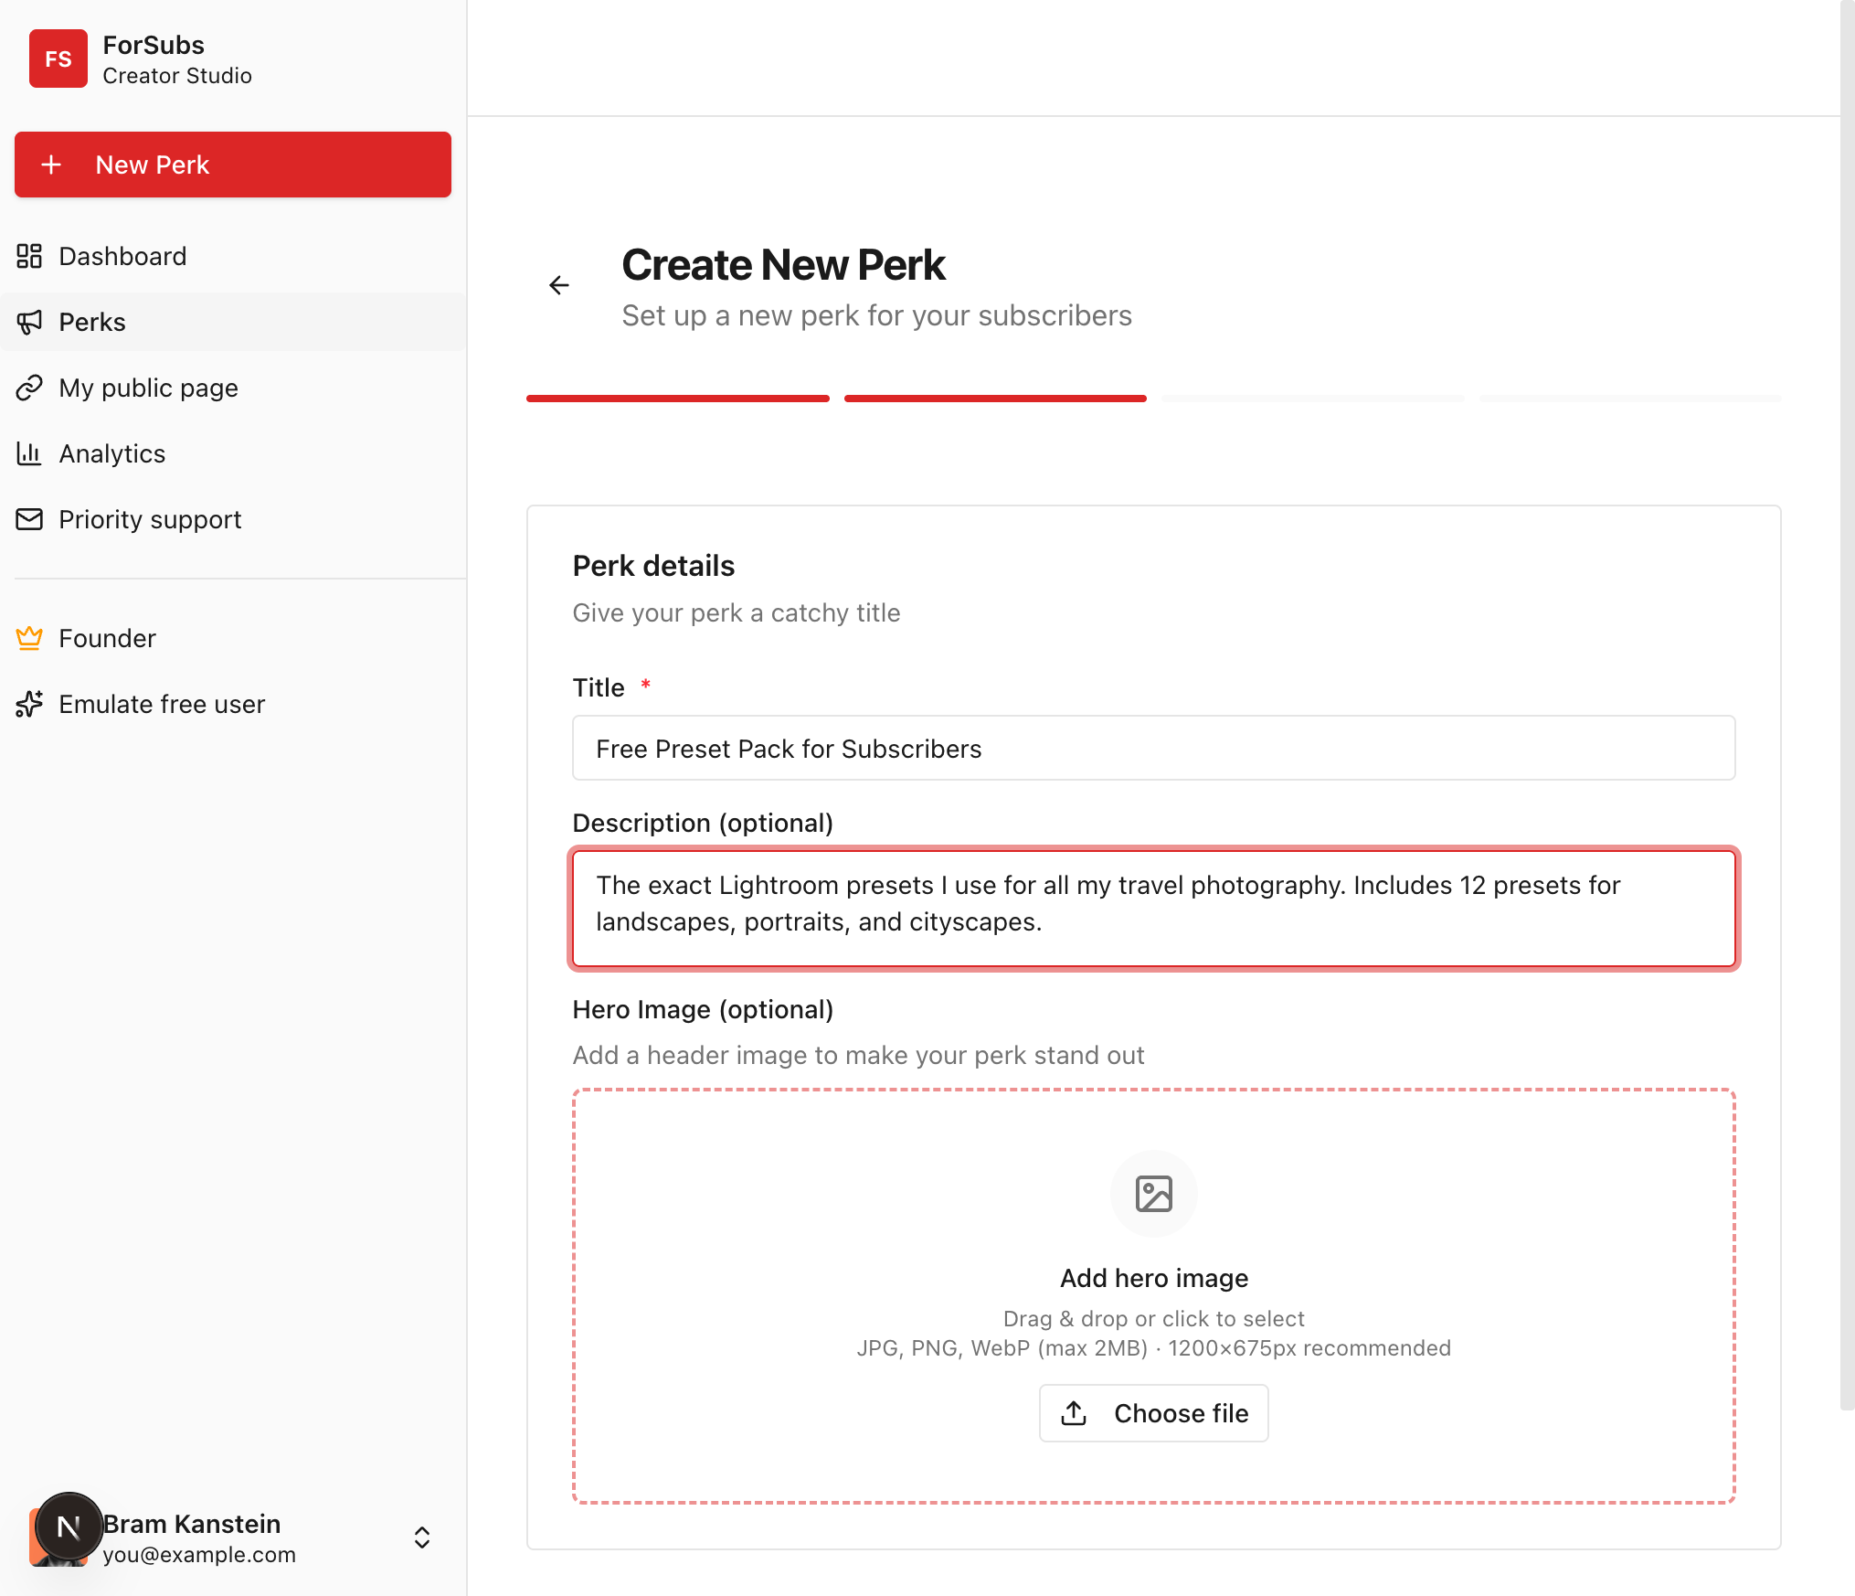Click the page's vertical scrollbar
Screen dimensions: 1855x1596
1847,704
